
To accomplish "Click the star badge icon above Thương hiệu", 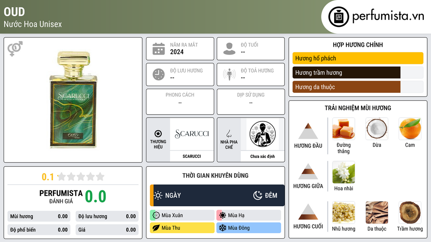I will 158,134.
